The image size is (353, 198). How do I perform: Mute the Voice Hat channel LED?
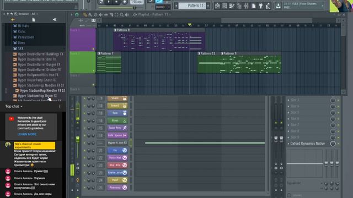(85, 158)
